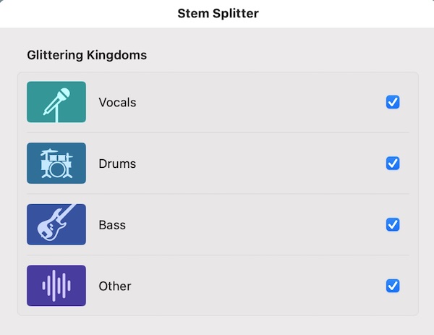Disable the Drums stem checkbox
This screenshot has width=434, height=335.
point(393,163)
